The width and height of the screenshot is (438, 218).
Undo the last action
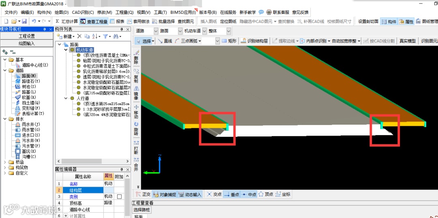(34, 21)
